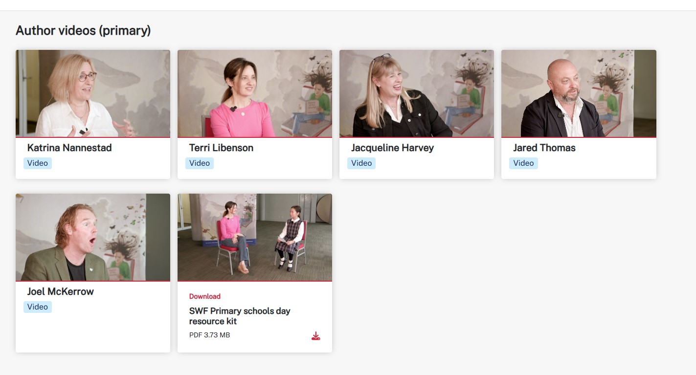Click the PDF 3.73 MB file size text

209,335
